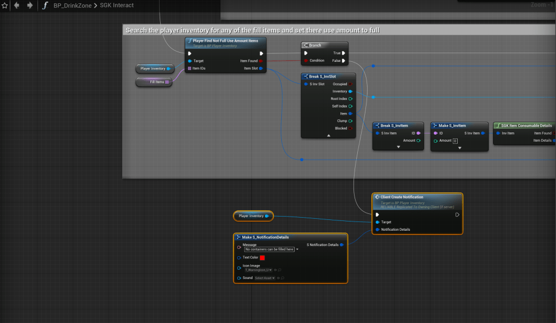Expand the Break S_InvItem node arrow
This screenshot has height=323, width=556.
[398, 147]
